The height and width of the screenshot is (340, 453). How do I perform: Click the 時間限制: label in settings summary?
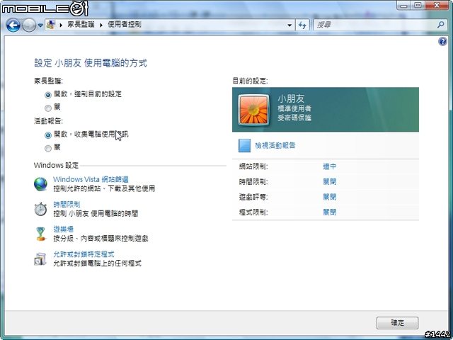253,182
